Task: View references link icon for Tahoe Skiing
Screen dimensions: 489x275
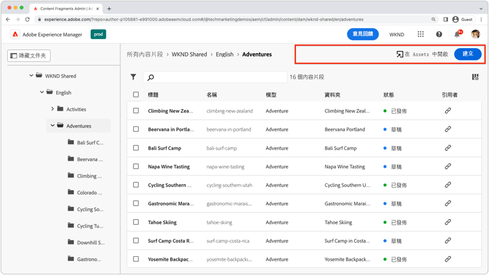Action: tap(448, 222)
